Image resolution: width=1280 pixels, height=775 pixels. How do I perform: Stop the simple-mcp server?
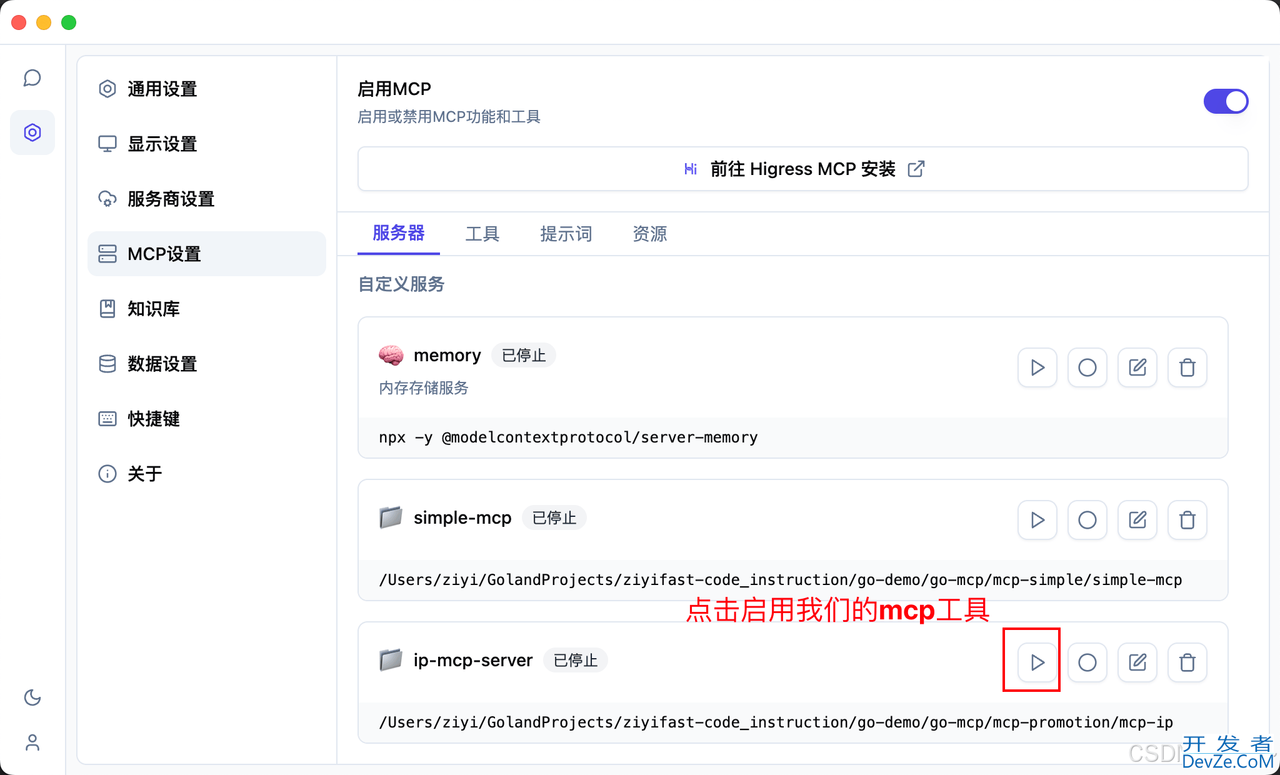(x=1087, y=520)
